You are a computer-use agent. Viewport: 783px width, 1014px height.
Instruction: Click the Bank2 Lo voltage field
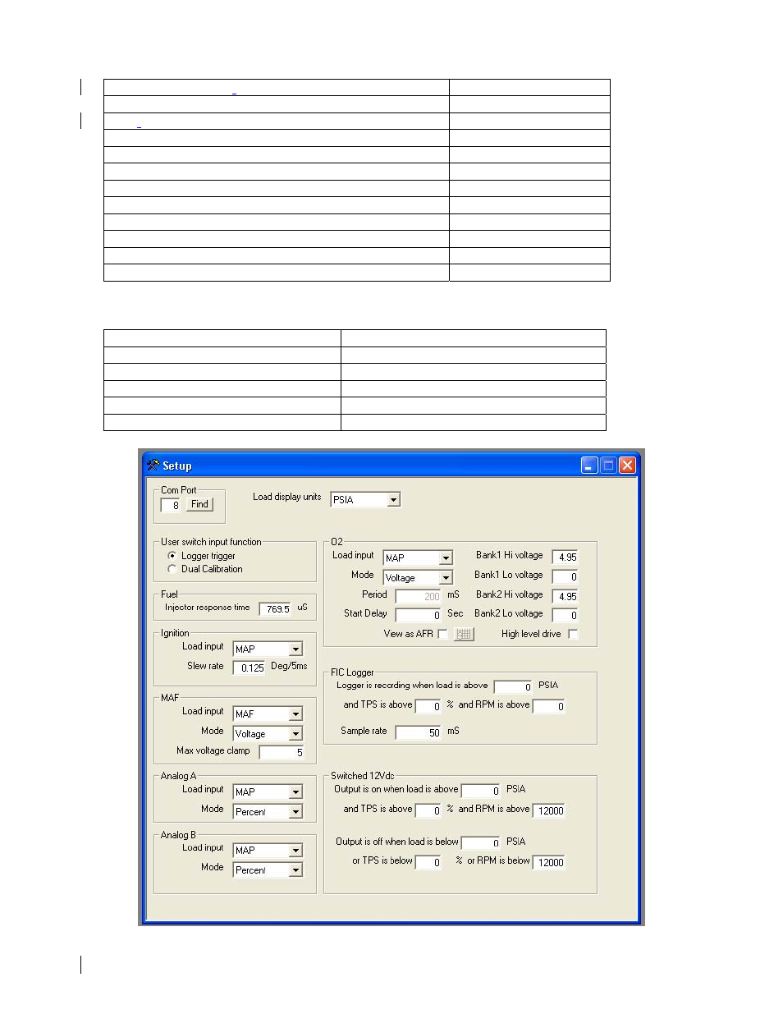point(565,615)
